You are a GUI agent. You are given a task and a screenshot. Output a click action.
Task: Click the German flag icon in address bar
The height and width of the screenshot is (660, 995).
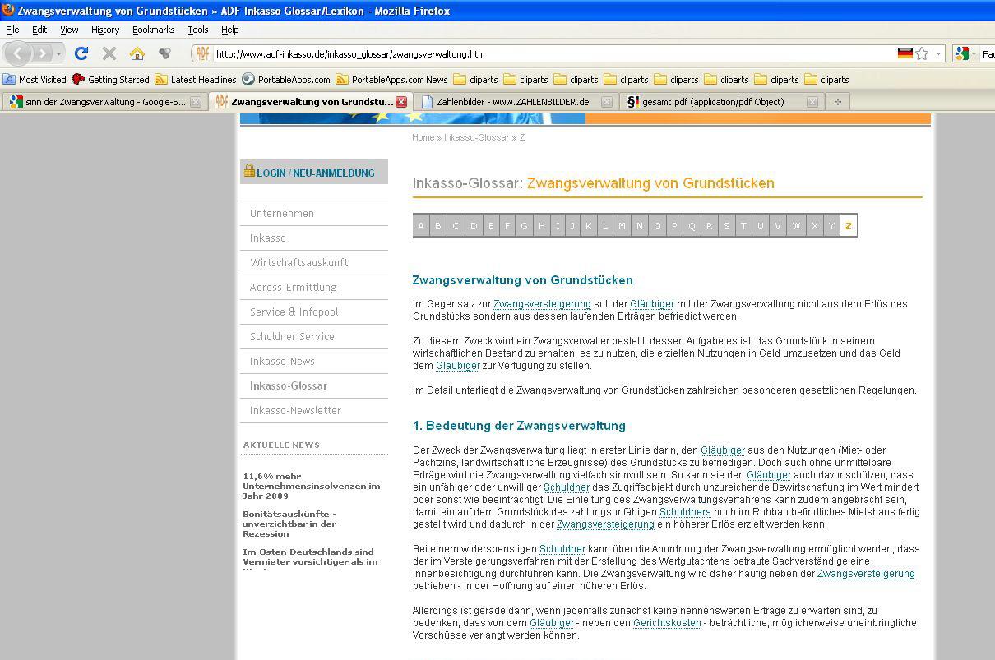point(905,53)
